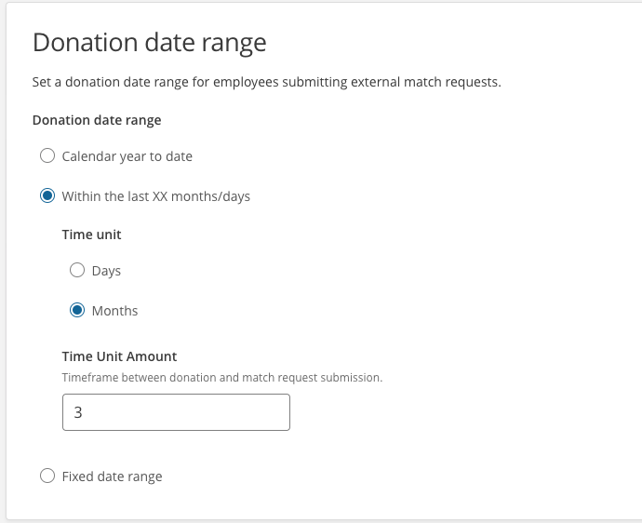The height and width of the screenshot is (523, 642).
Task: Click the 'Time Unit Amount' field label
Action: 119,356
